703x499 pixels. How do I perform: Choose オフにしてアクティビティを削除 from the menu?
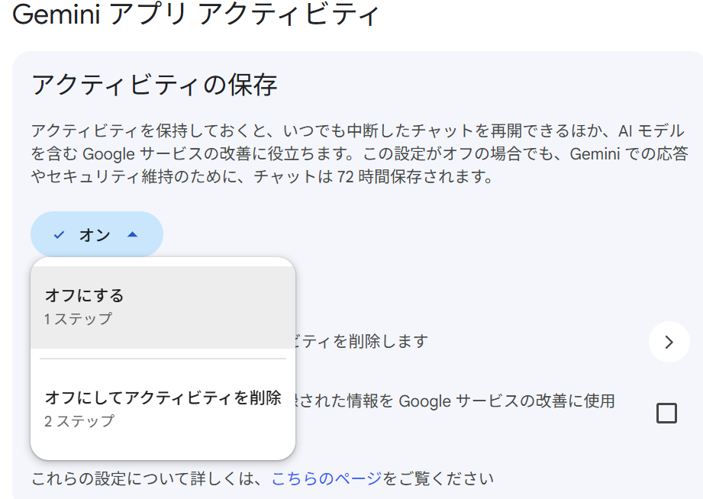click(163, 398)
